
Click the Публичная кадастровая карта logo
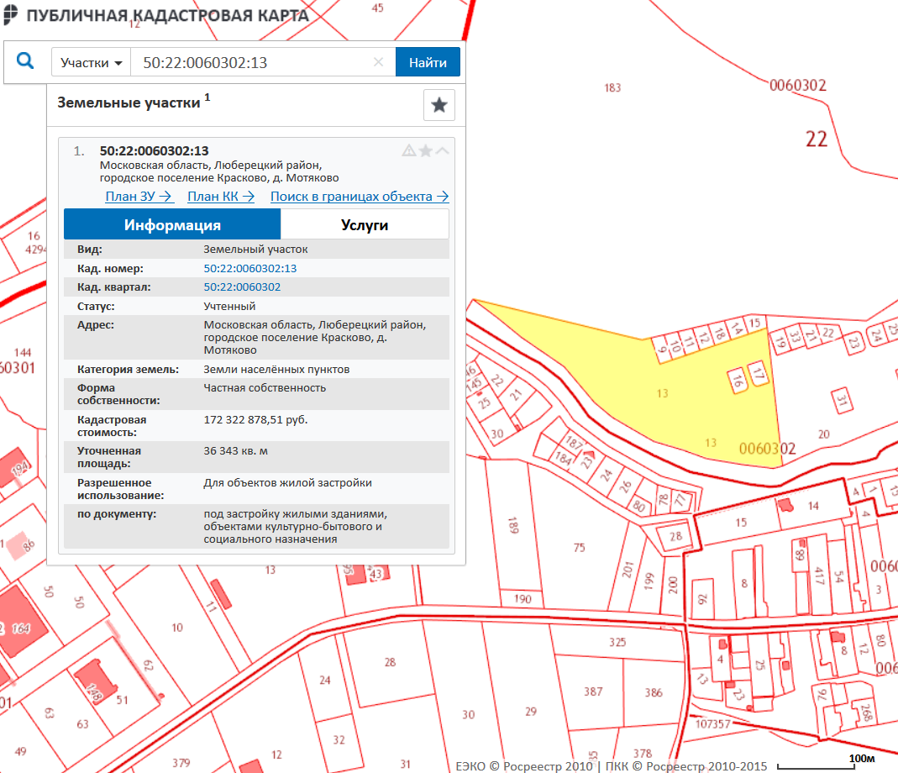point(155,15)
